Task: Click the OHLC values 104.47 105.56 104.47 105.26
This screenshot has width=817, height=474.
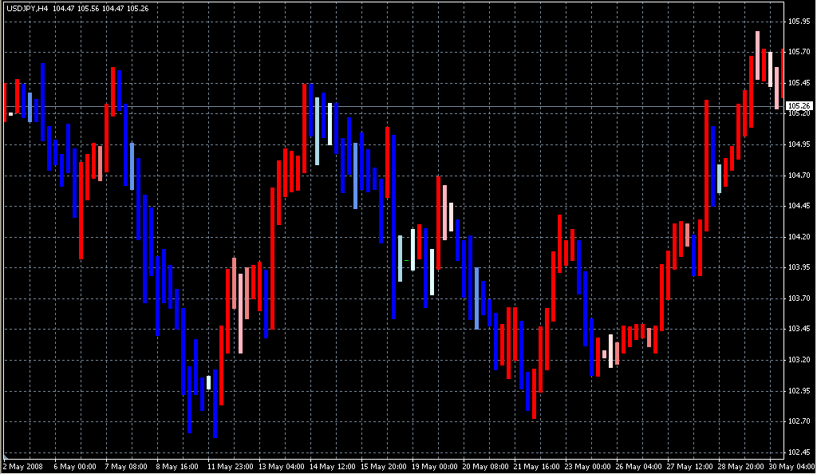Action: (x=101, y=9)
